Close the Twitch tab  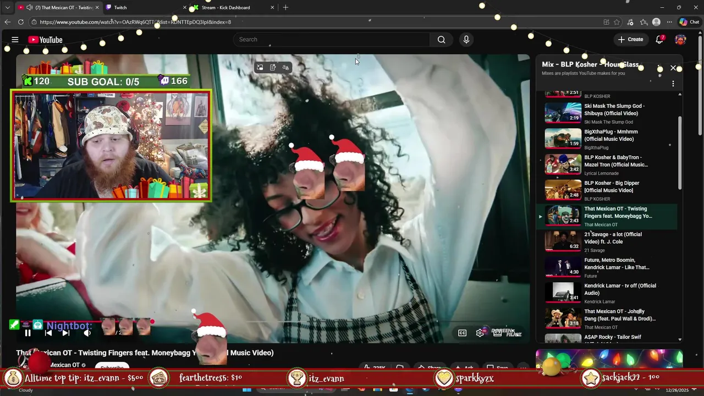(185, 8)
